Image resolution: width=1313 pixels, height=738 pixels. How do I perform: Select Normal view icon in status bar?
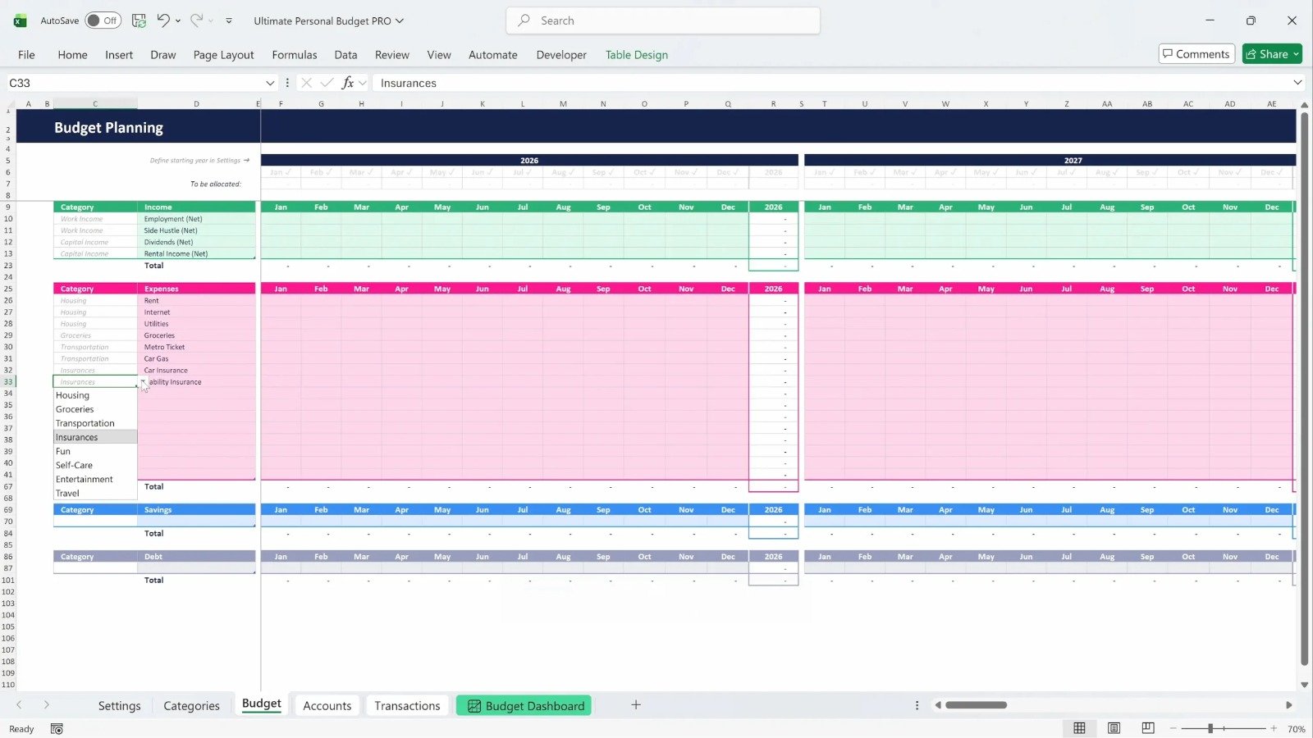pos(1079,728)
